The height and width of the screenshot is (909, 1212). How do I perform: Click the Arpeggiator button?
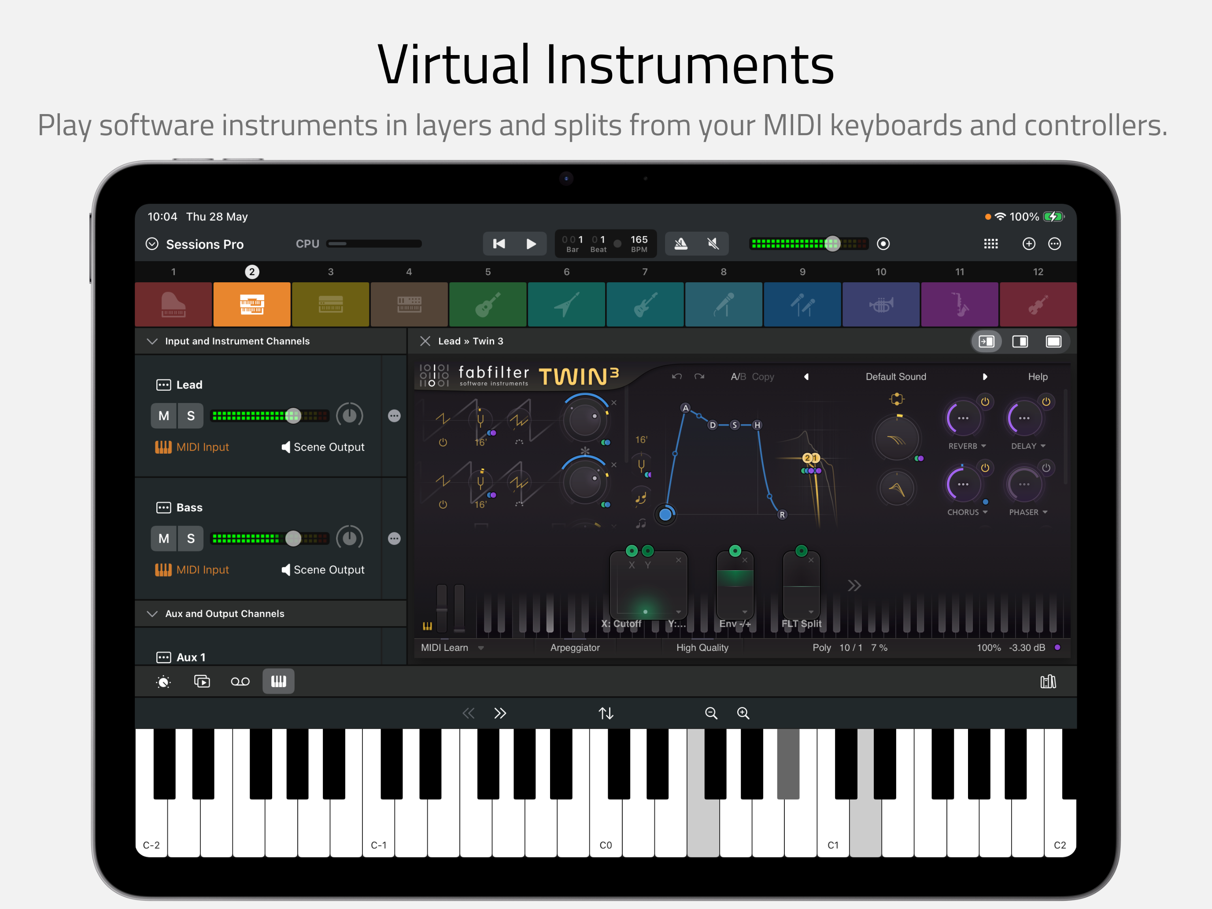(575, 648)
